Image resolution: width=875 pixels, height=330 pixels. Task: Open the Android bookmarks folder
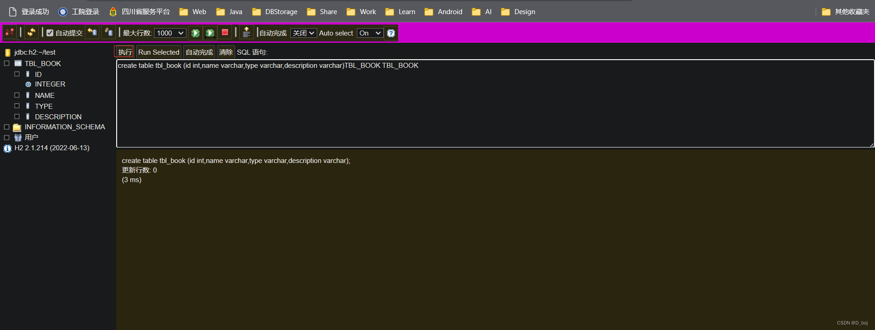click(x=443, y=12)
